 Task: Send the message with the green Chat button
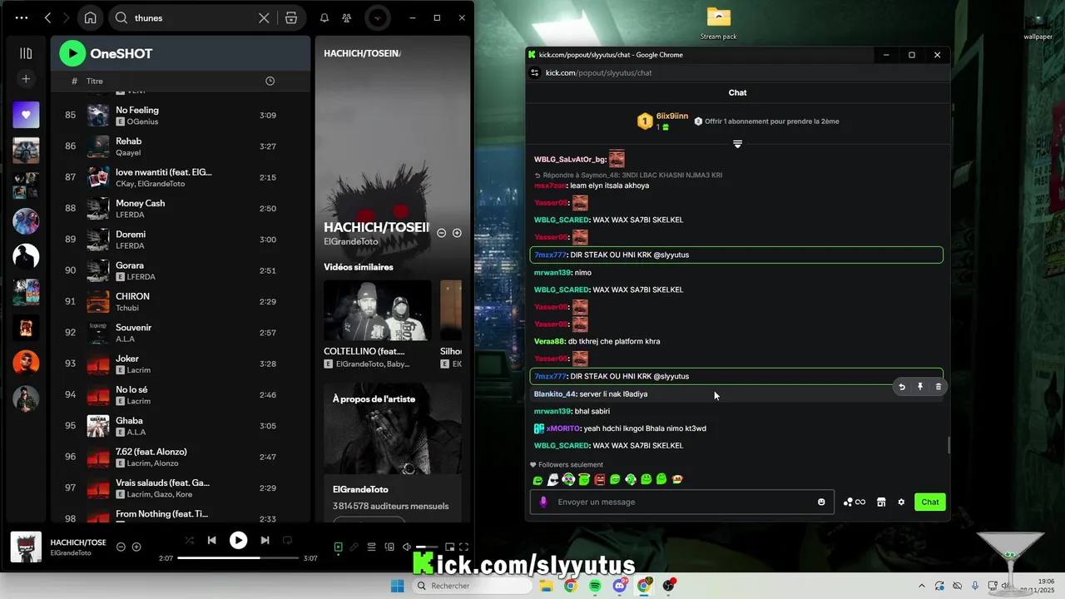930,502
